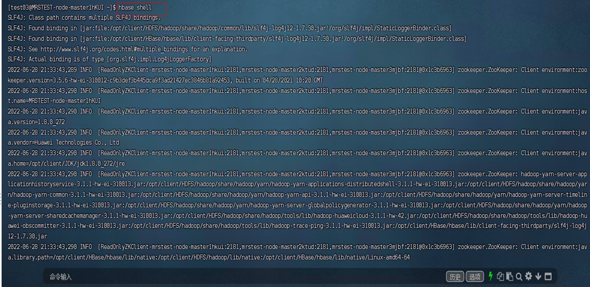The height and width of the screenshot is (287, 590).
Task: Click the 'hbase shell' command text
Action: (x=135, y=7)
